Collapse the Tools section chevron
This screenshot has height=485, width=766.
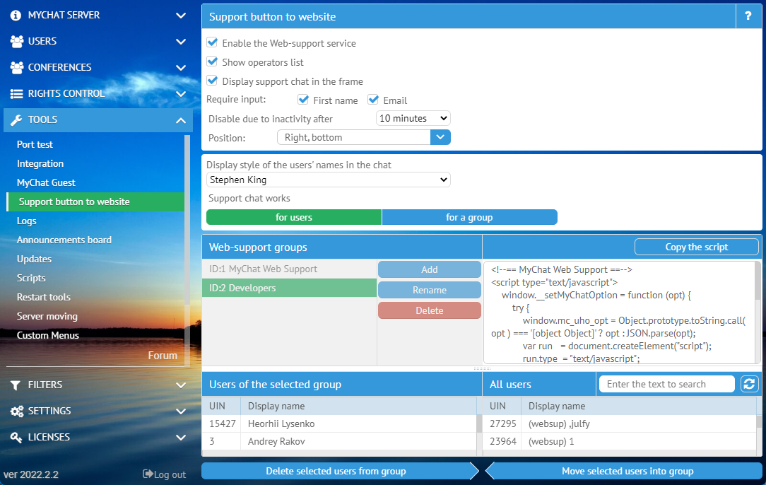click(181, 120)
